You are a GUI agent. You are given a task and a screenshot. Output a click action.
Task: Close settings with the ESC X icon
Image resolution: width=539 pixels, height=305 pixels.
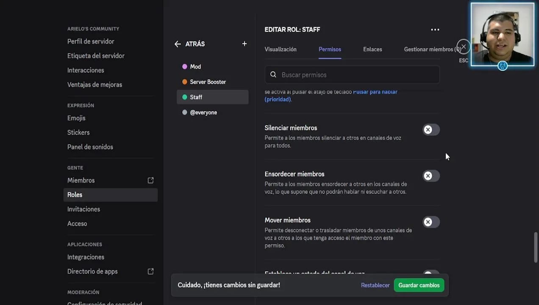coord(463,47)
